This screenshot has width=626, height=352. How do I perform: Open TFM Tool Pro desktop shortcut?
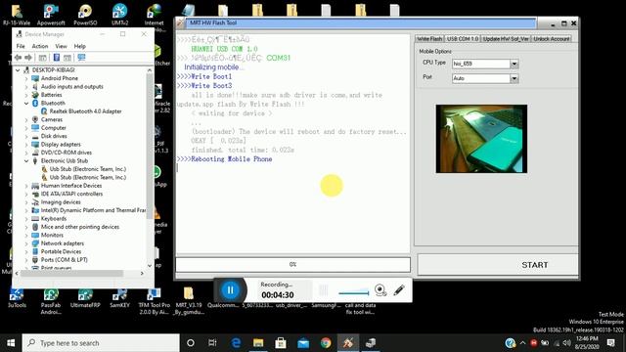tap(155, 302)
